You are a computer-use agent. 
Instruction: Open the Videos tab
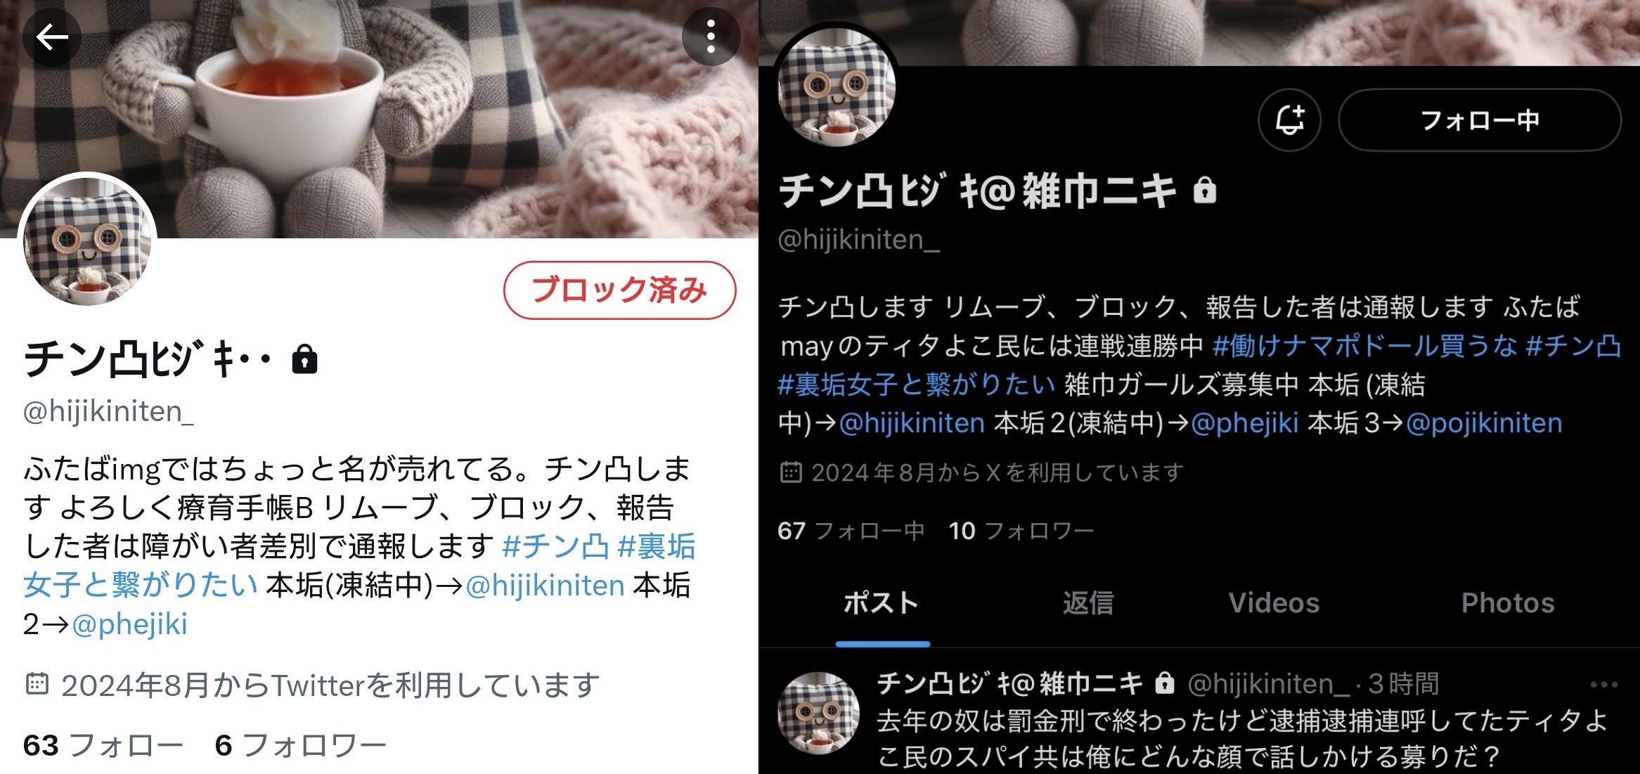coord(1274,603)
